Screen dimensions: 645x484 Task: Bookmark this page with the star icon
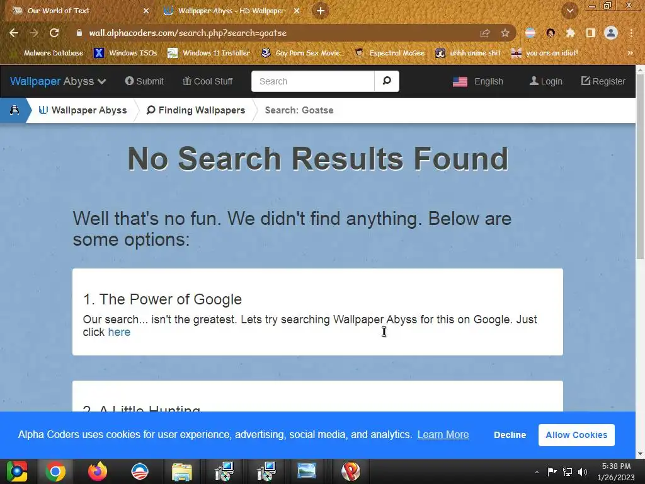505,33
